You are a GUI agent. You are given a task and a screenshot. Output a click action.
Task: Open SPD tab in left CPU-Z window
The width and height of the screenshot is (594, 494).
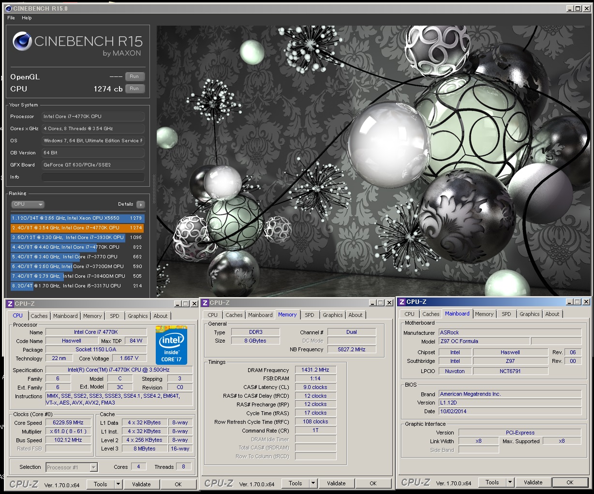click(x=115, y=316)
